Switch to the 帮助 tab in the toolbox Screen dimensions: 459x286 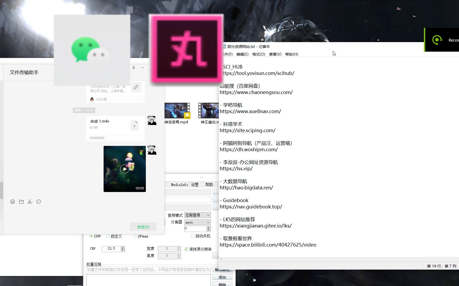[209, 185]
